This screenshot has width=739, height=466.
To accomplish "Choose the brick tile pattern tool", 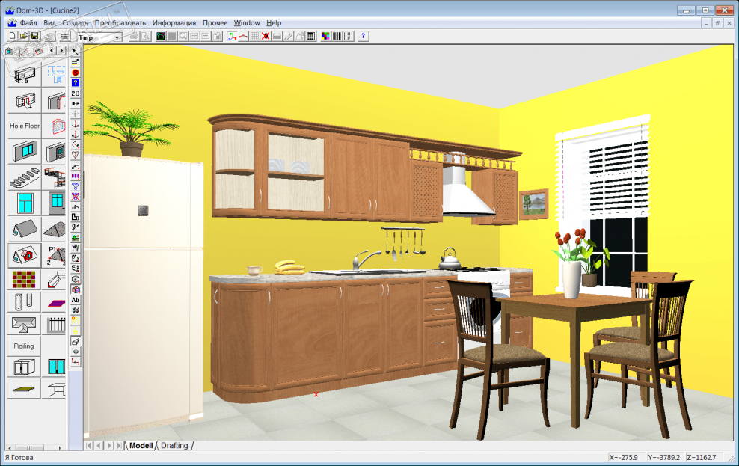I will pyautogui.click(x=23, y=280).
